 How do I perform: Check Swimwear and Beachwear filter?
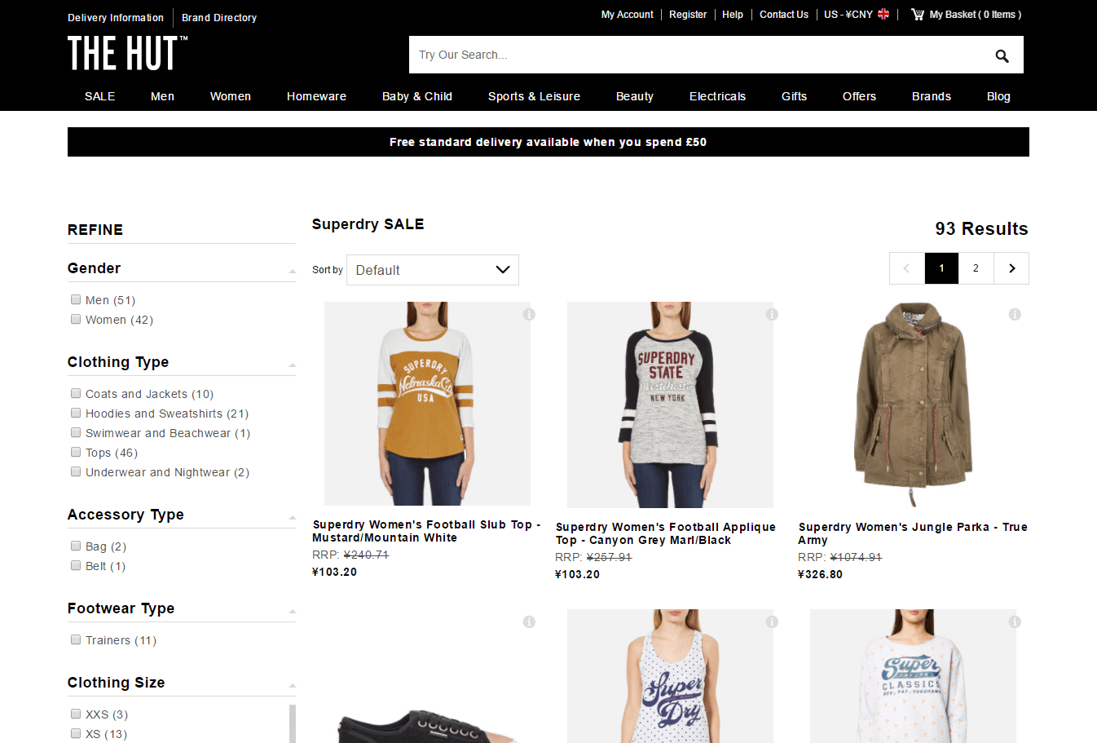(76, 432)
